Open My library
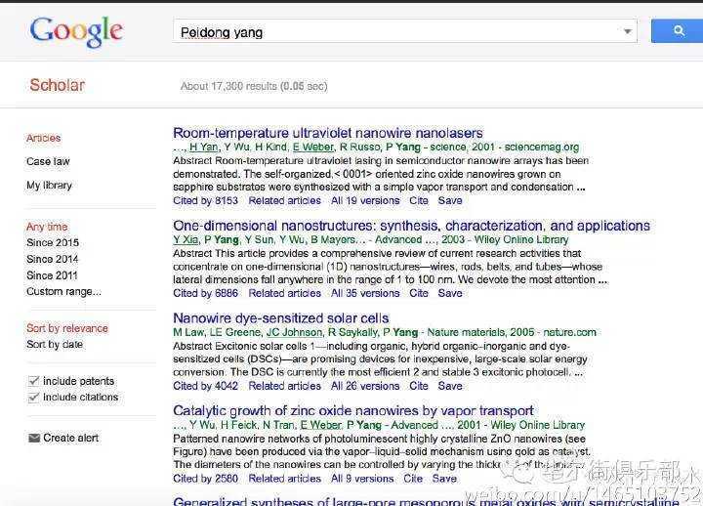703x506 pixels. click(49, 186)
